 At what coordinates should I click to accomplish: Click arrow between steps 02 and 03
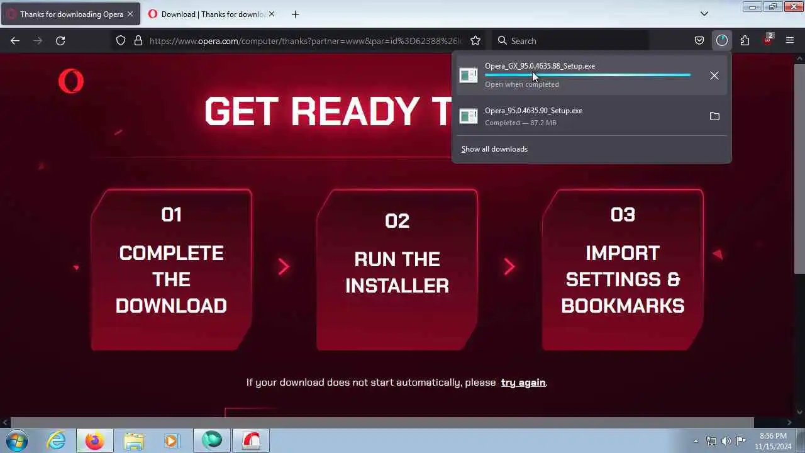[509, 267]
